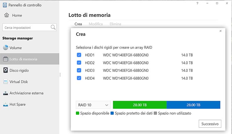This screenshot has height=134, width=232.
Task: Open Virtual Disk icon in sidebar
Action: tap(6, 82)
